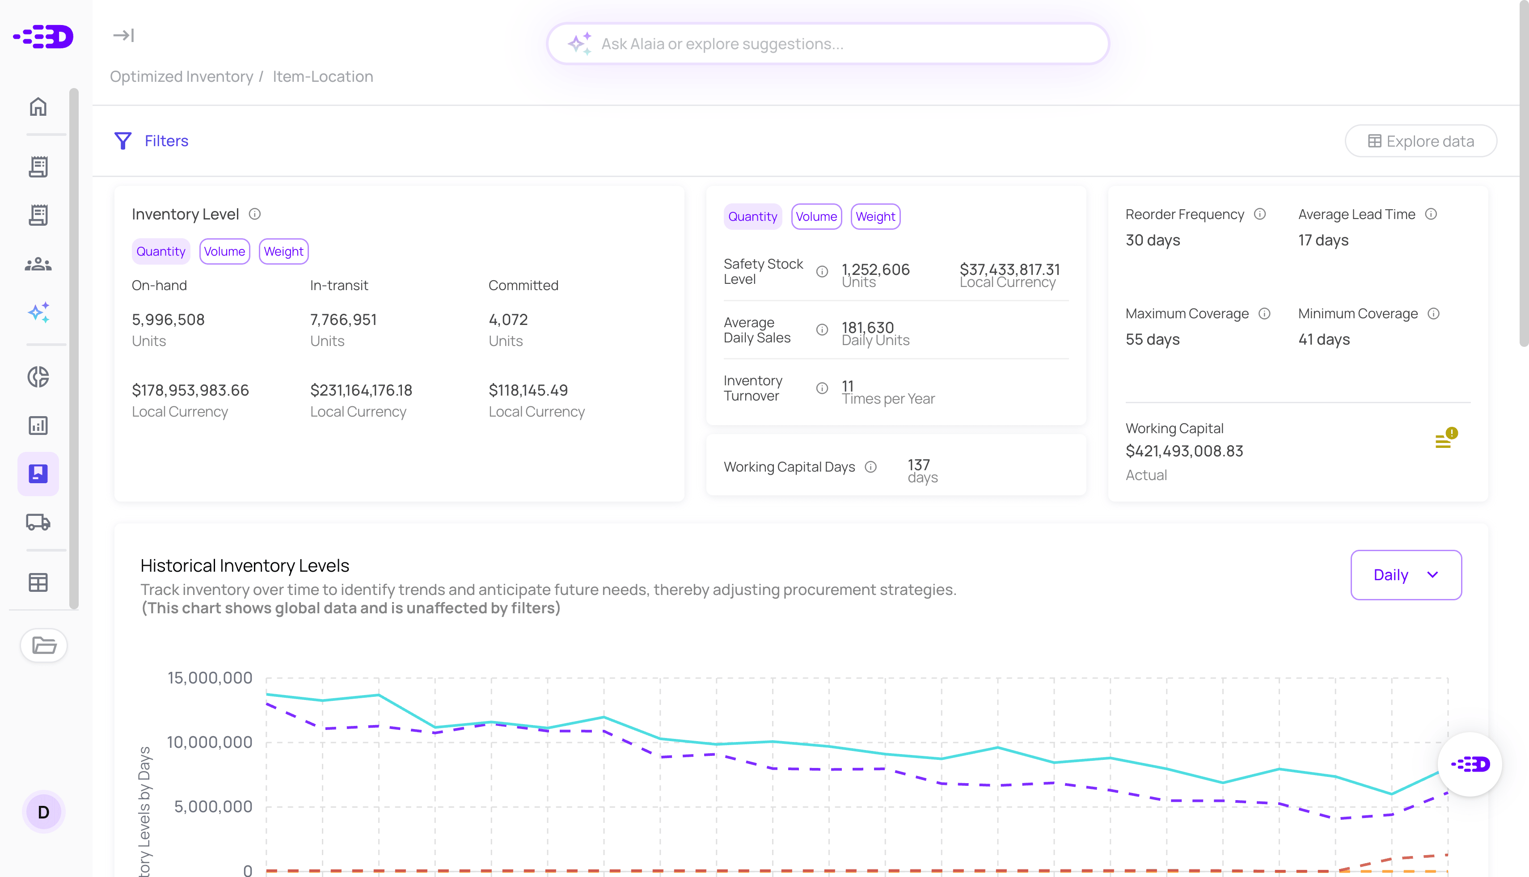Toggle the Weight pill next to Quantity
1529x877 pixels.
tap(283, 251)
